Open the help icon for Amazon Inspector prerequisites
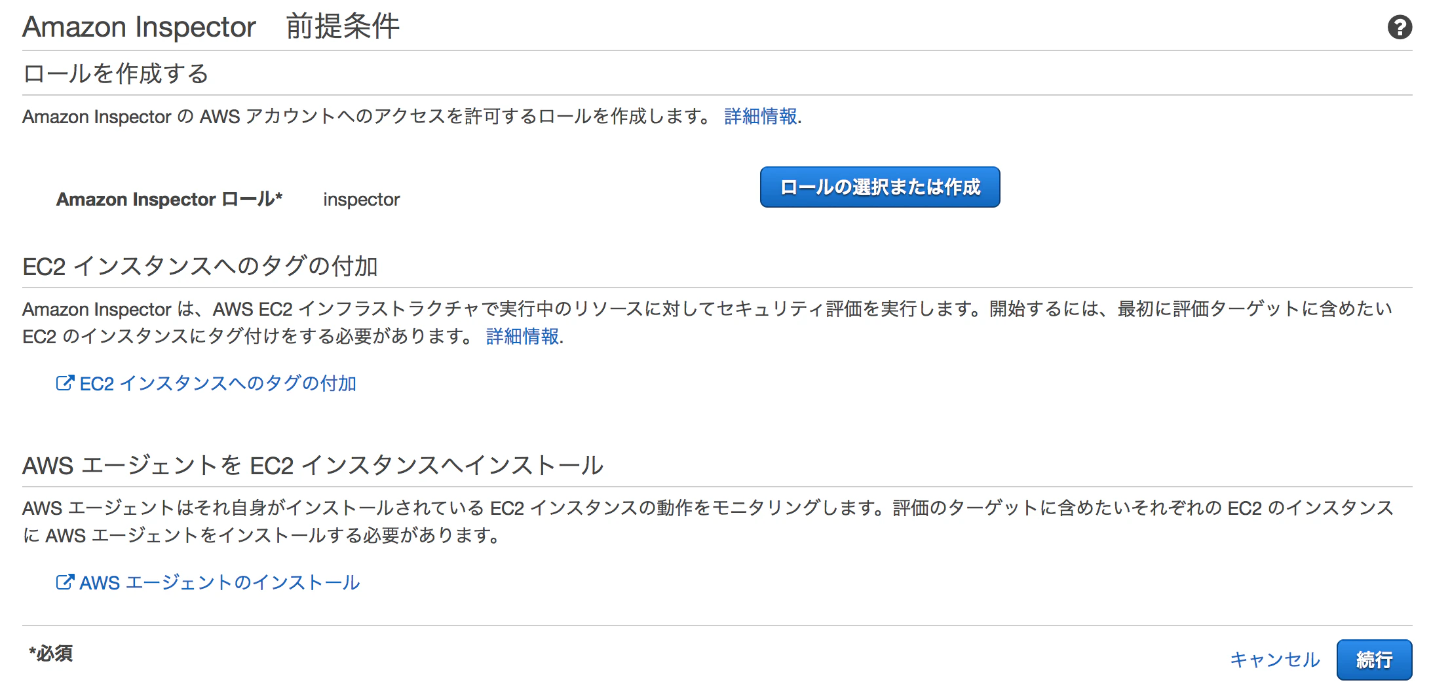Image resolution: width=1431 pixels, height=693 pixels. point(1400,28)
